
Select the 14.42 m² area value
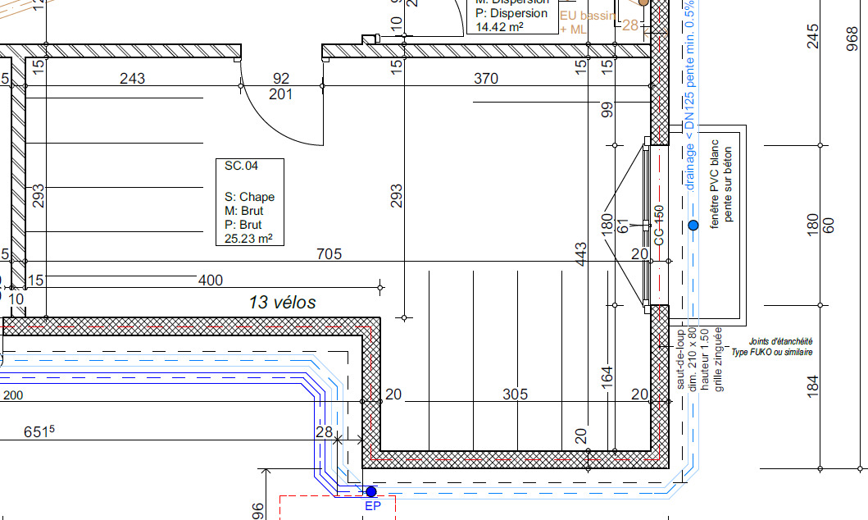pyautogui.click(x=499, y=27)
